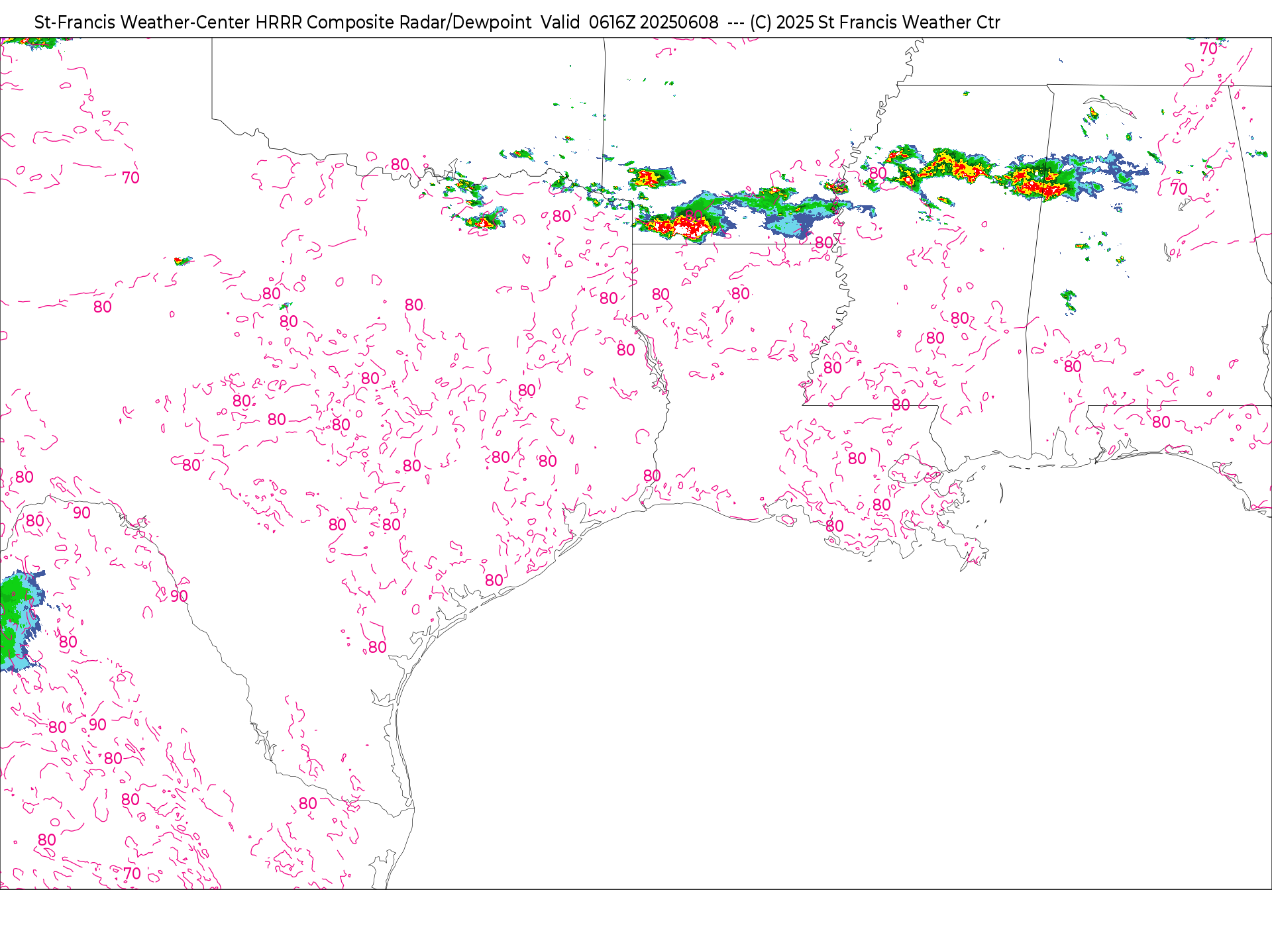Click the valid time "0616Z 20250608"
The image size is (1272, 927).
point(653,23)
